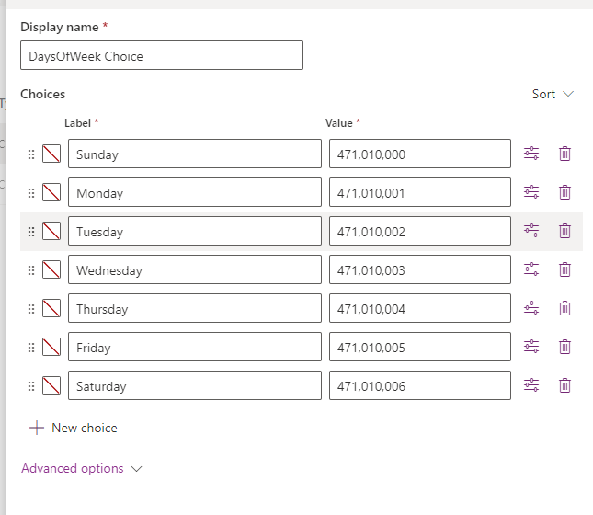Delete the Sunday choice
The height and width of the screenshot is (515, 593).
(564, 154)
